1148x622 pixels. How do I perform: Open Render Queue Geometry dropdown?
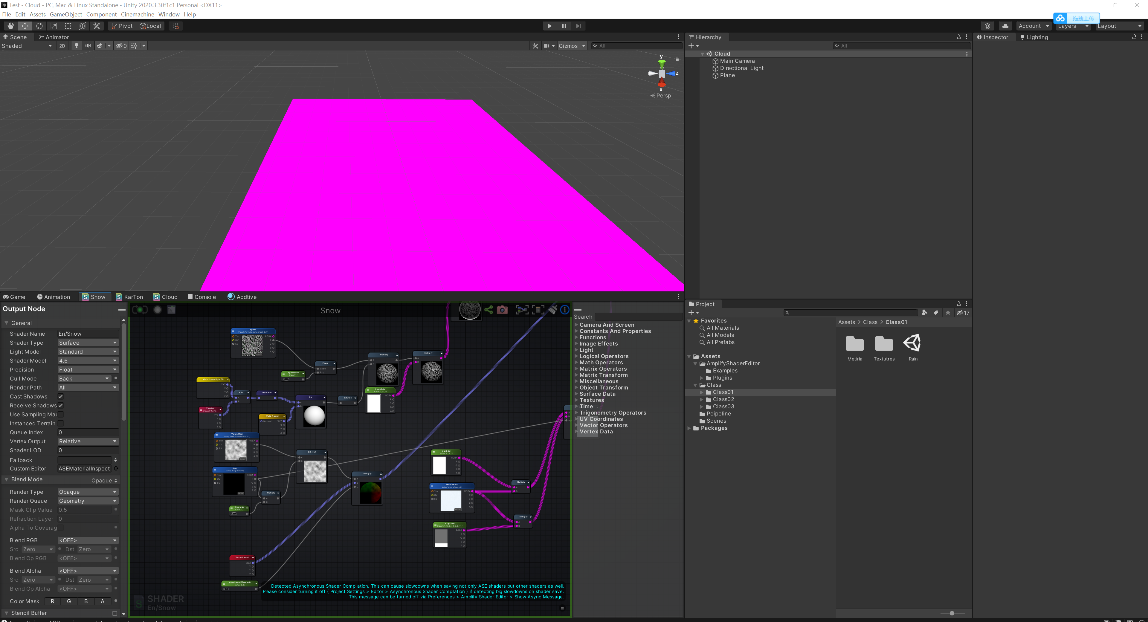(88, 501)
